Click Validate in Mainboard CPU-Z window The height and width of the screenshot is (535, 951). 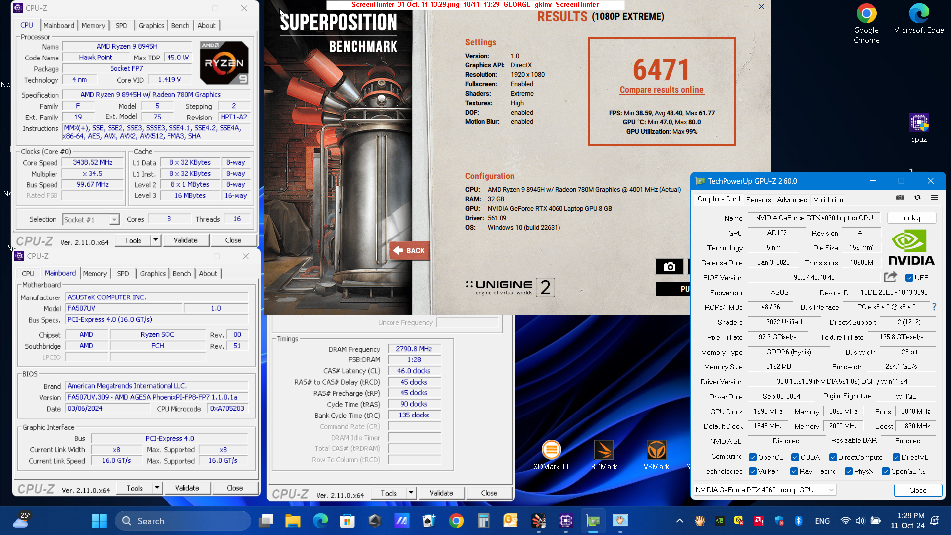(187, 488)
